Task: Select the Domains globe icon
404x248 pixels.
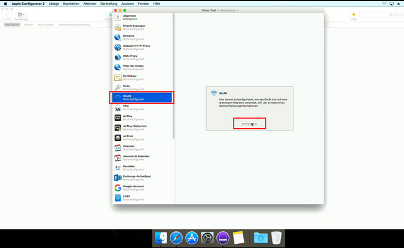Action: (118, 38)
